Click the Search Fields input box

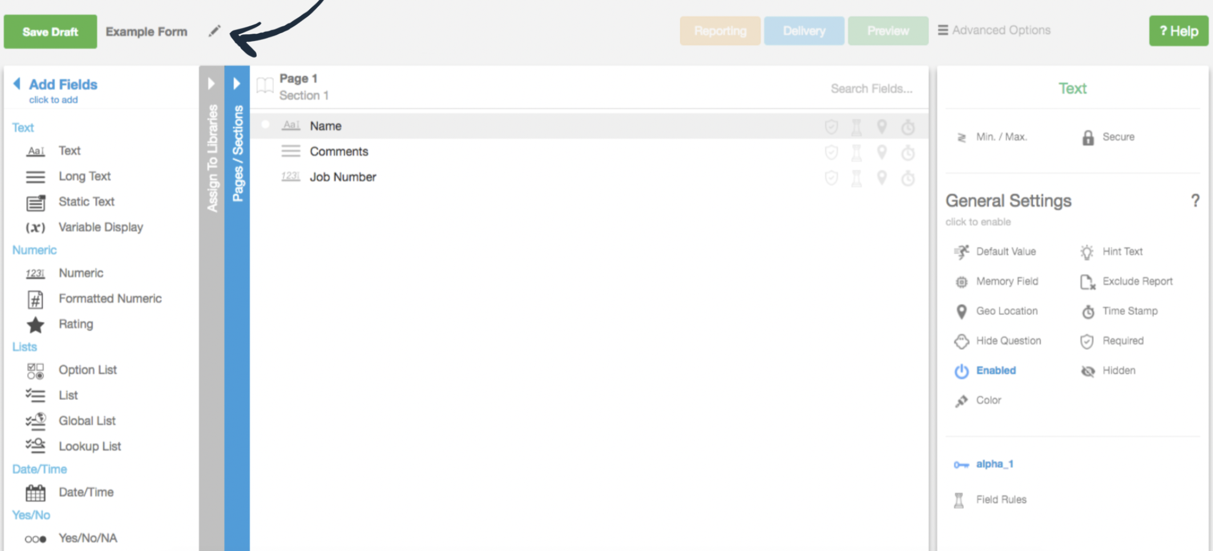coord(871,88)
